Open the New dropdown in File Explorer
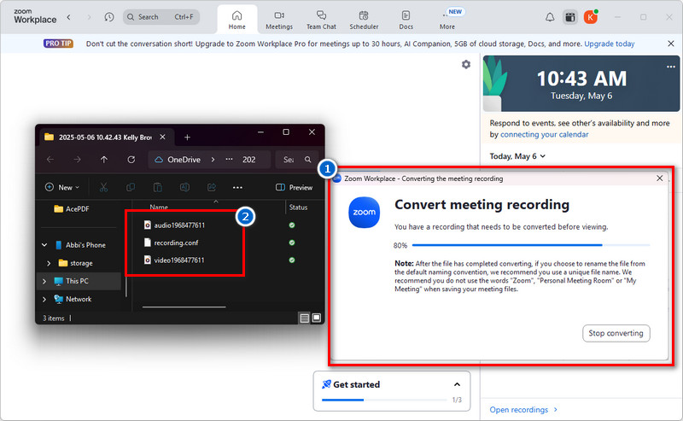Image resolution: width=683 pixels, height=421 pixels. (x=62, y=187)
